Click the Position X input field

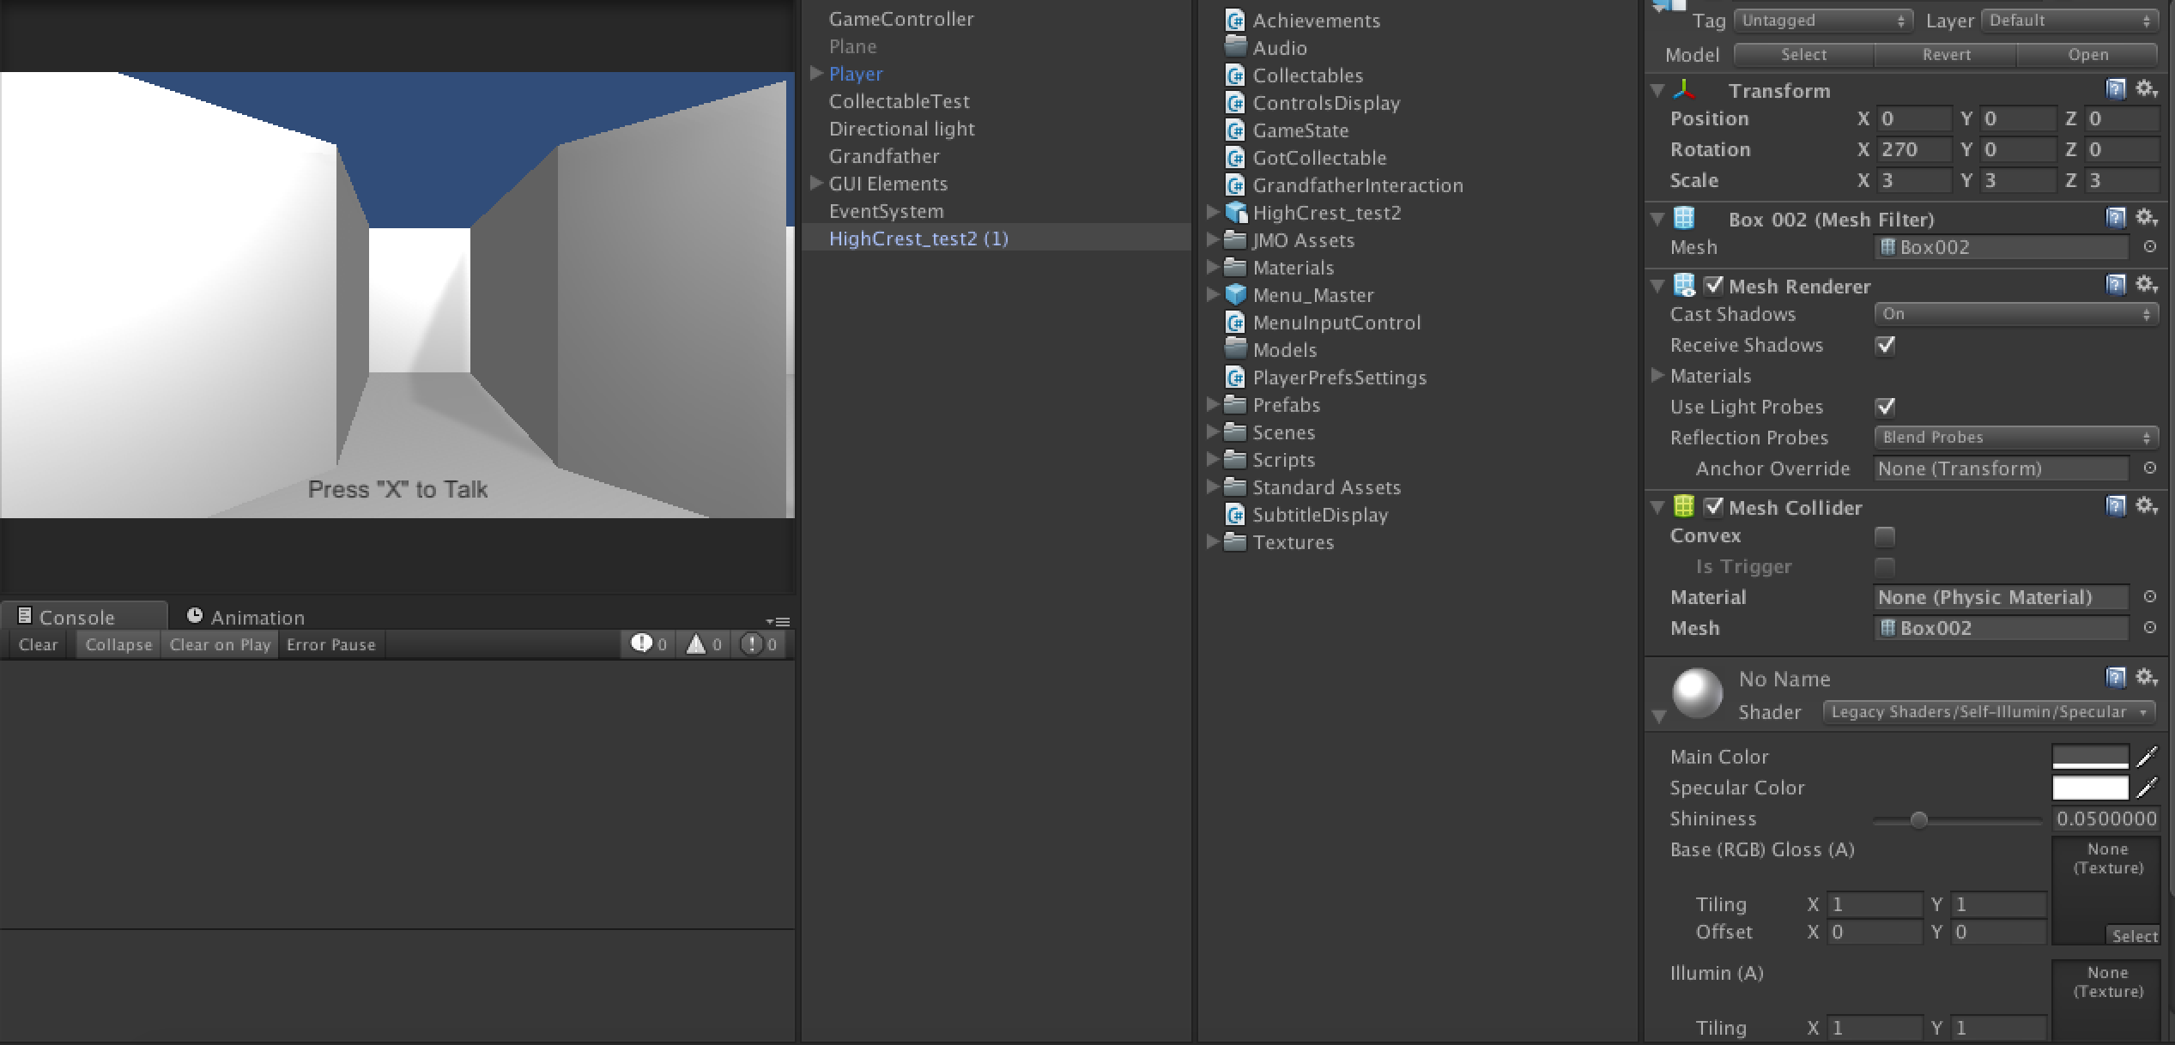[x=1914, y=118]
